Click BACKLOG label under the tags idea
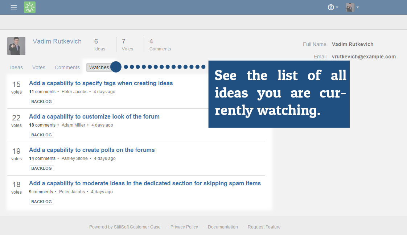The height and width of the screenshot is (235, 407). point(41,102)
